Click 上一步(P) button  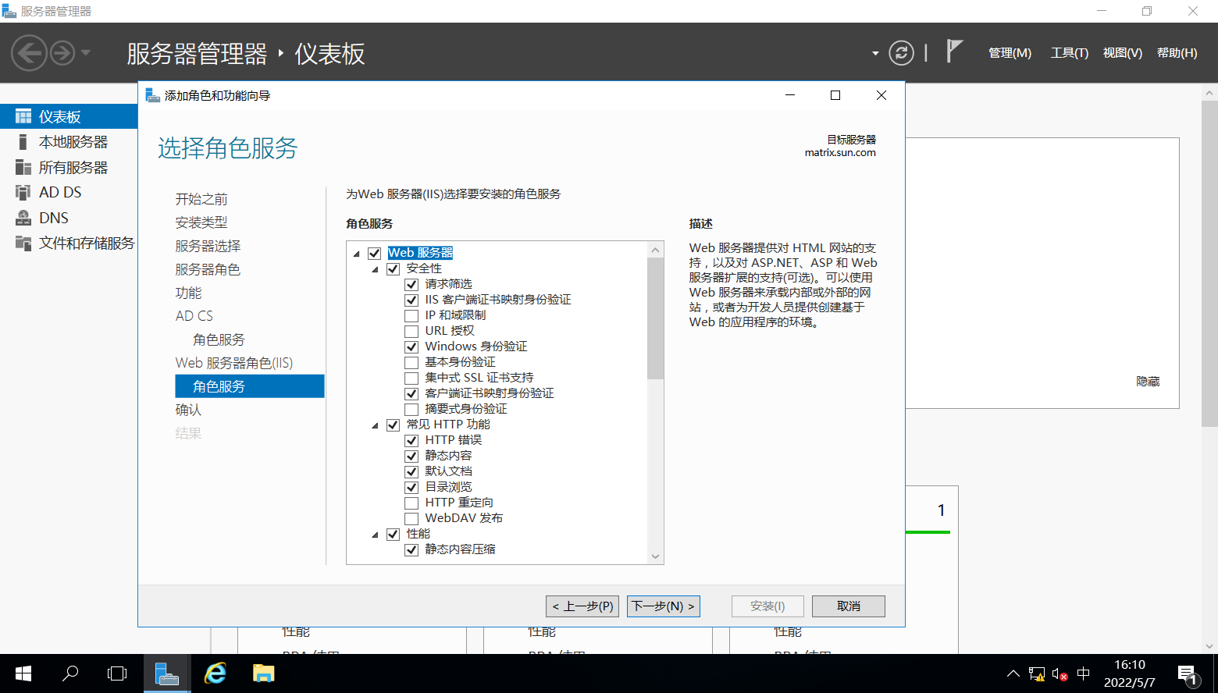(582, 606)
